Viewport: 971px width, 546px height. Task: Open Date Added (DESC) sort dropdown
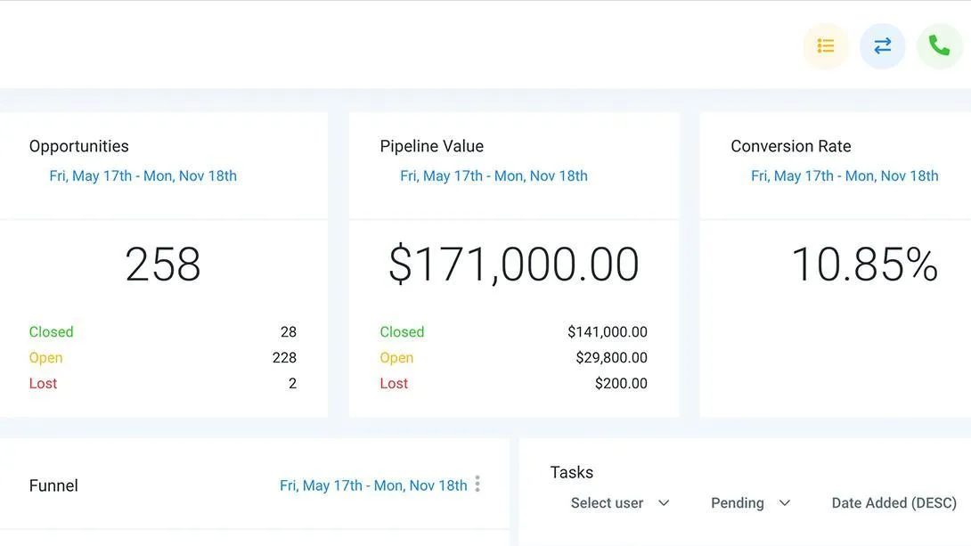(x=894, y=502)
